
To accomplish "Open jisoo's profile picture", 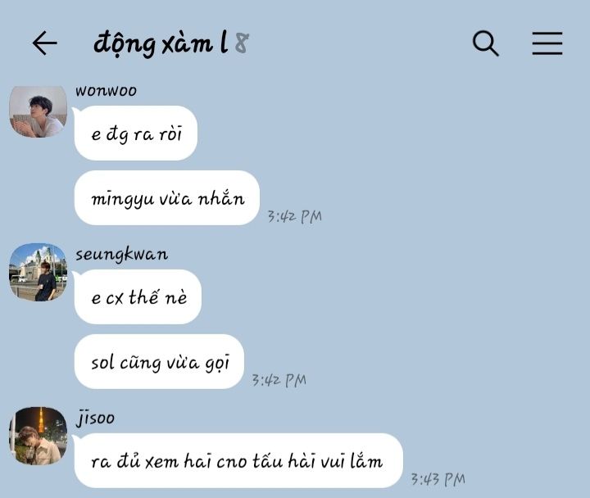I will point(38,436).
